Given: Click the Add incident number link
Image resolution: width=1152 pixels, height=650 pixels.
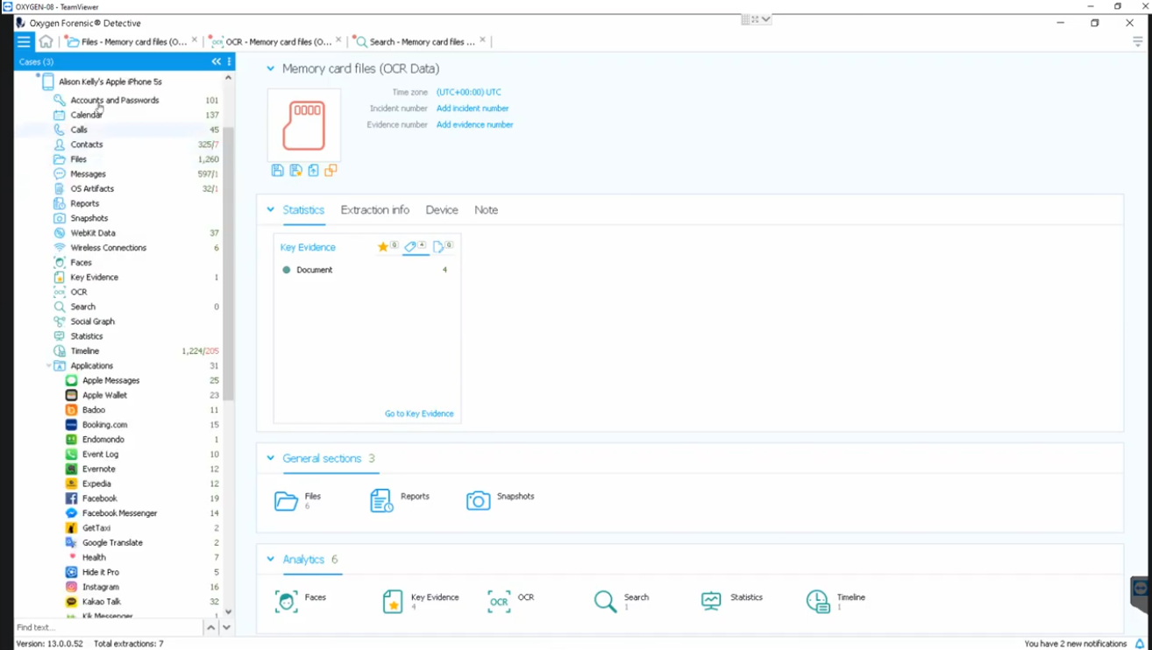Looking at the screenshot, I should point(472,109).
